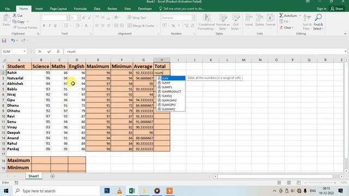Open Find & Select magnifier
The image size is (349, 196).
click(318, 22)
